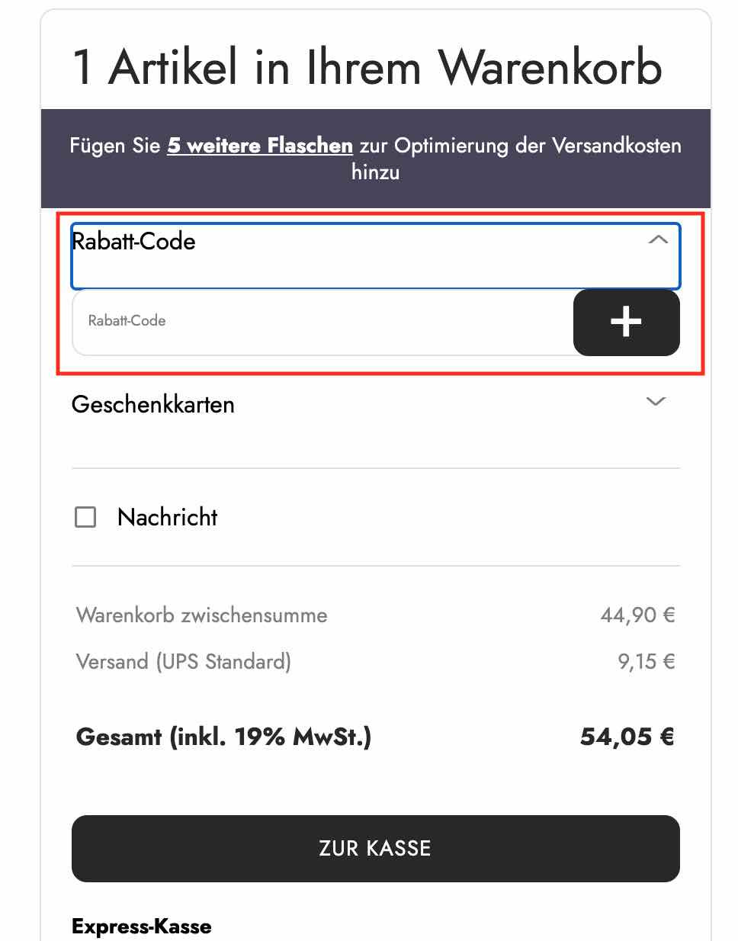
Task: Collapse the Rabatt-Code section chevron
Action: pos(656,239)
